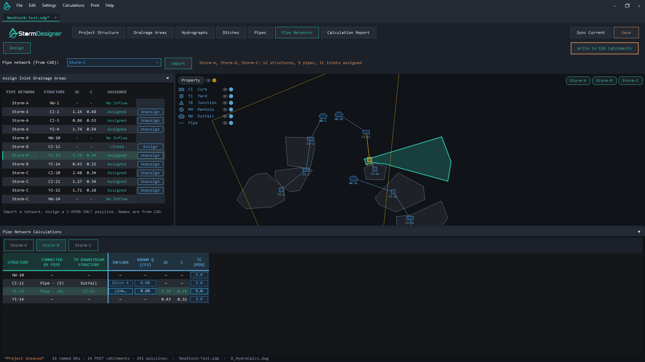
Task: Click the Property legend label
Action: (x=191, y=81)
